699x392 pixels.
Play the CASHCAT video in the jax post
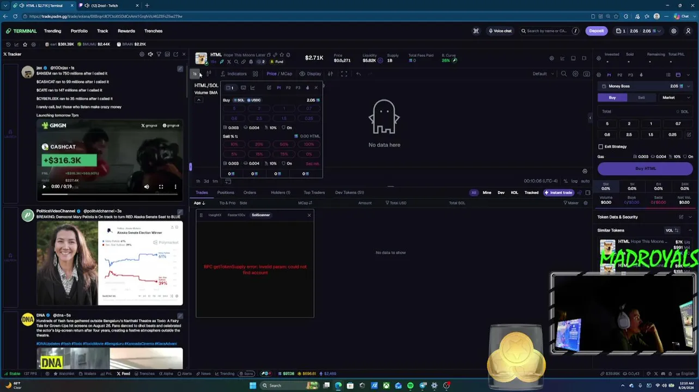point(44,187)
